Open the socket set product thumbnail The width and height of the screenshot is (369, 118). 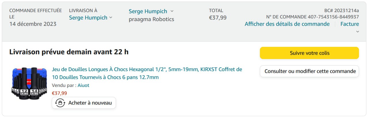[29, 83]
